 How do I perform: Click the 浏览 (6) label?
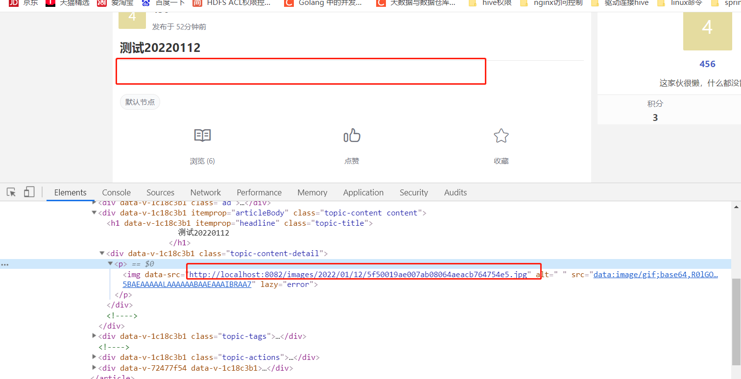tap(202, 161)
